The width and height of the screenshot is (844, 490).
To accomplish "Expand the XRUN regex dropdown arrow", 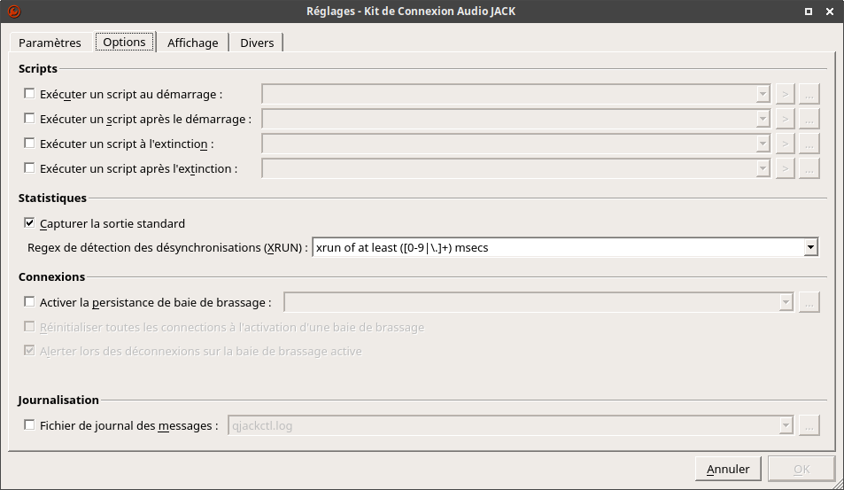I will pyautogui.click(x=810, y=248).
